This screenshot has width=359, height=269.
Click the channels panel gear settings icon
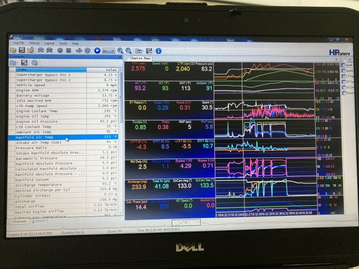coord(34,63)
